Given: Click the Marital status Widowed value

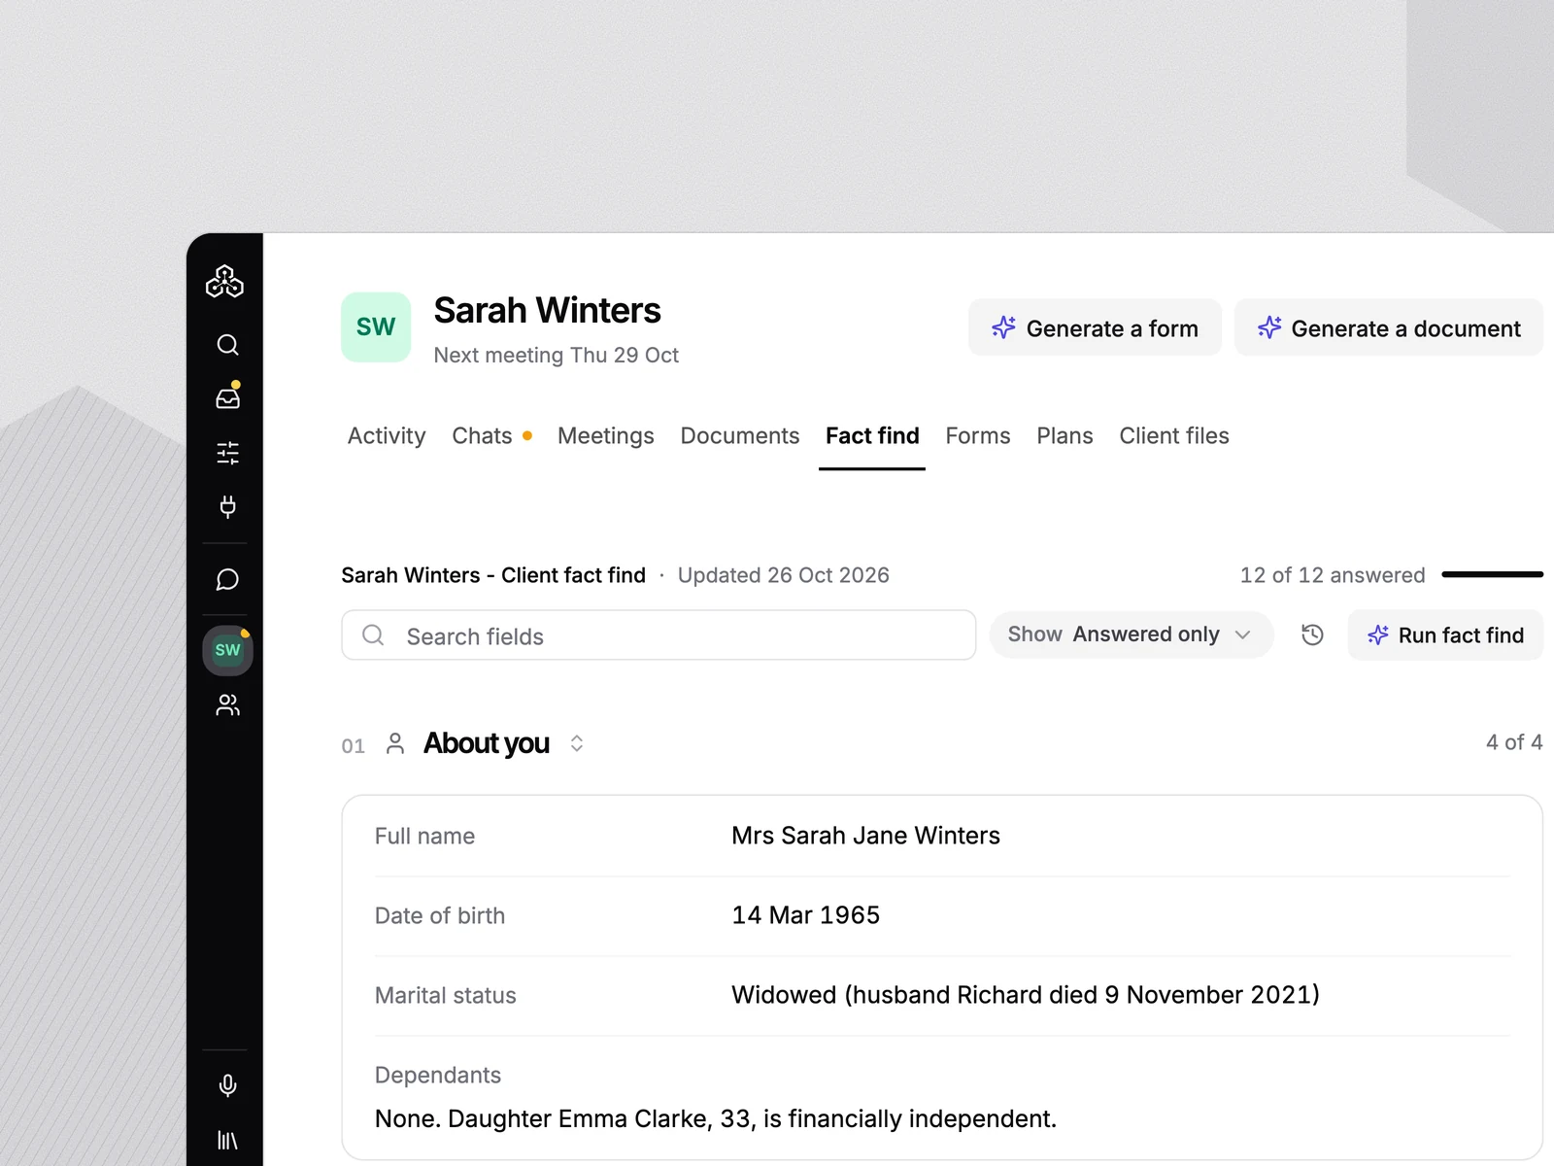Looking at the screenshot, I should pyautogui.click(x=1025, y=995).
